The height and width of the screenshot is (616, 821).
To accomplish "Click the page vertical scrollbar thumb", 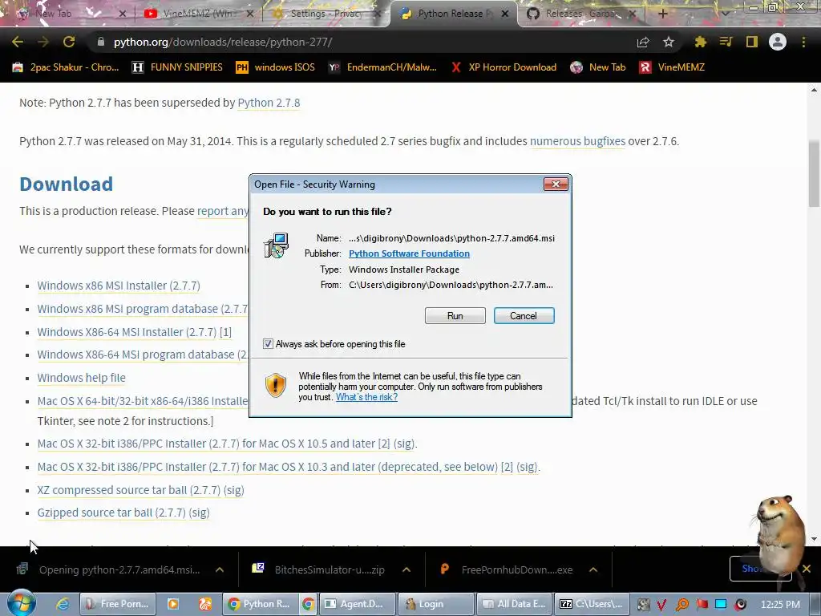I will (814, 173).
